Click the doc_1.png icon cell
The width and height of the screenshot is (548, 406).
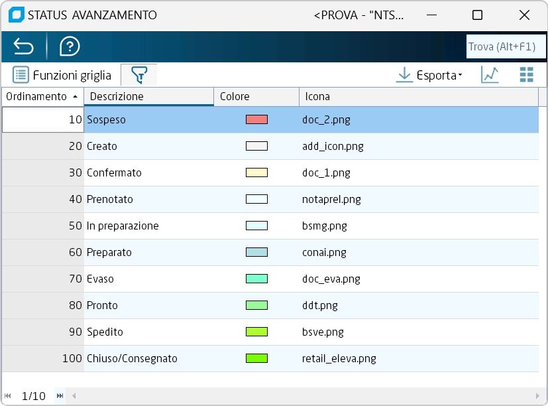[419, 173]
